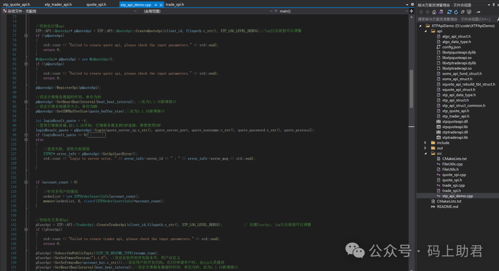The image size is (499, 271).
Task: Collapse the XTPApiDemo root folder
Action: [420, 26]
